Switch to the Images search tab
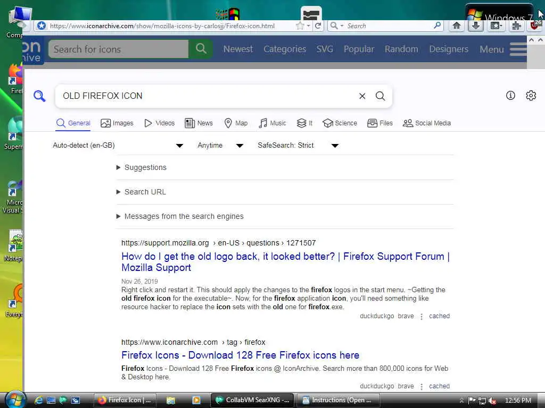Image resolution: width=545 pixels, height=408 pixels. click(117, 123)
